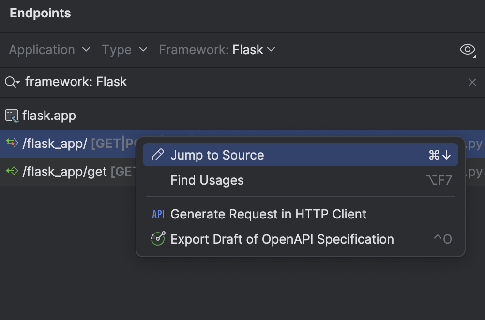
Task: Click the X to clear the search query
Action: point(472,82)
